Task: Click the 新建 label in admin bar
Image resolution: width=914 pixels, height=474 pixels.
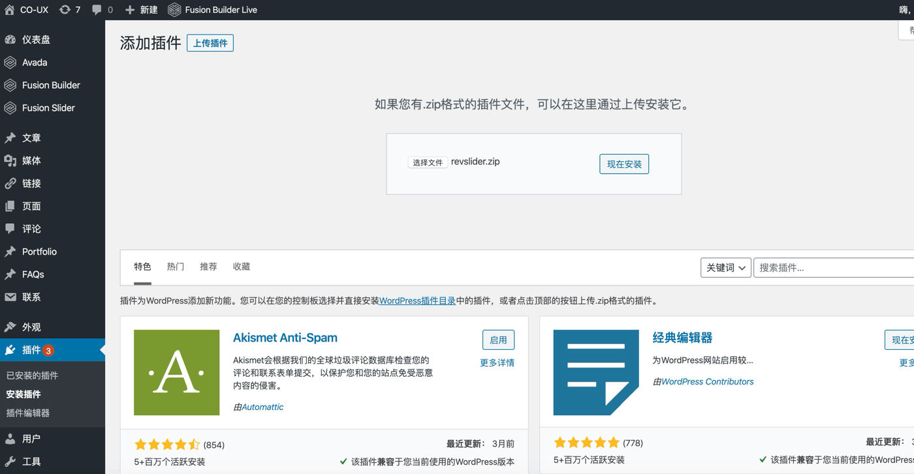Action: pyautogui.click(x=149, y=10)
